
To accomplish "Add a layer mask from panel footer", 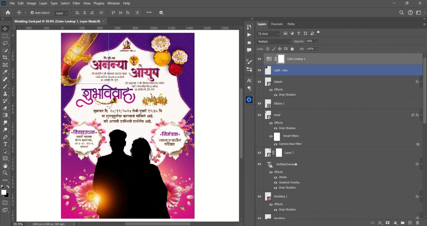I will [388, 223].
